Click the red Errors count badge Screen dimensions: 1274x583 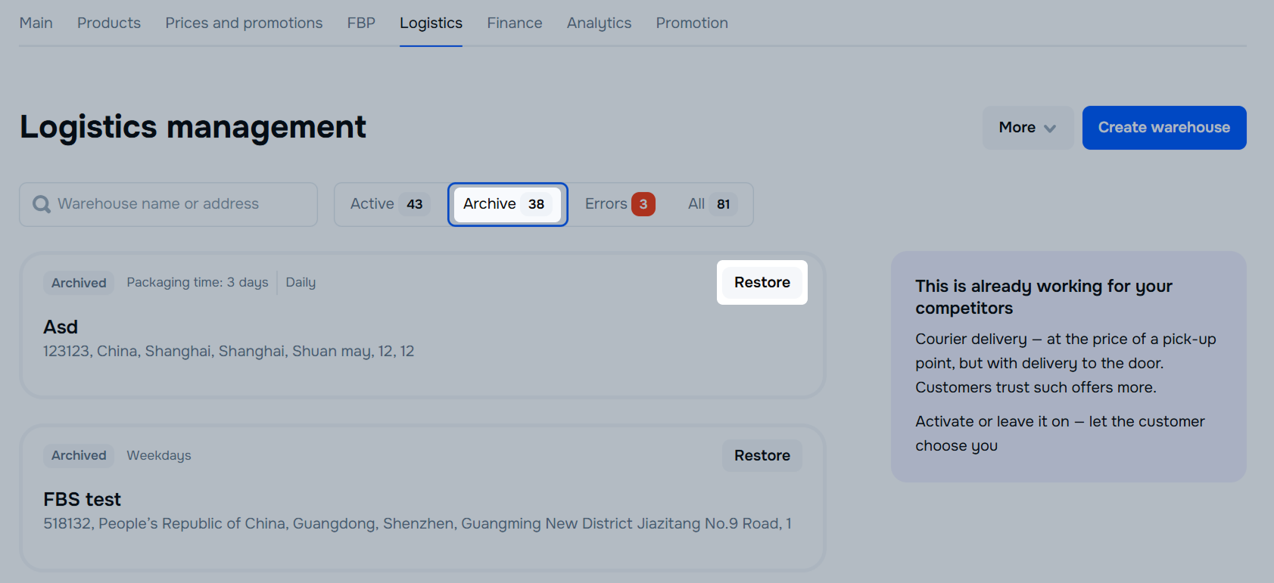point(643,204)
